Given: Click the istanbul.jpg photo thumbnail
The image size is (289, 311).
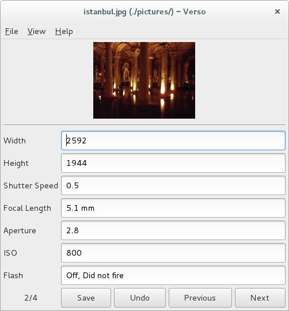Looking at the screenshot, I should point(144,80).
